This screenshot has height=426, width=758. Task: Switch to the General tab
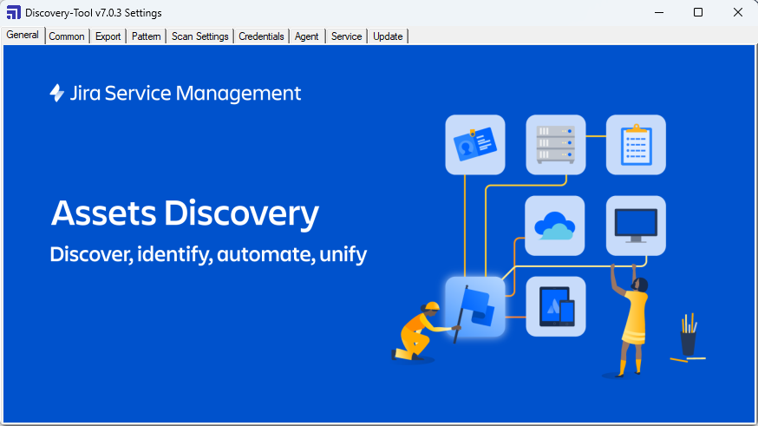[23, 36]
